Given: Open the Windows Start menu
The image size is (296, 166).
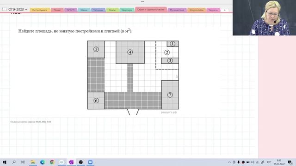Looking at the screenshot, I should pyautogui.click(x=5, y=162).
